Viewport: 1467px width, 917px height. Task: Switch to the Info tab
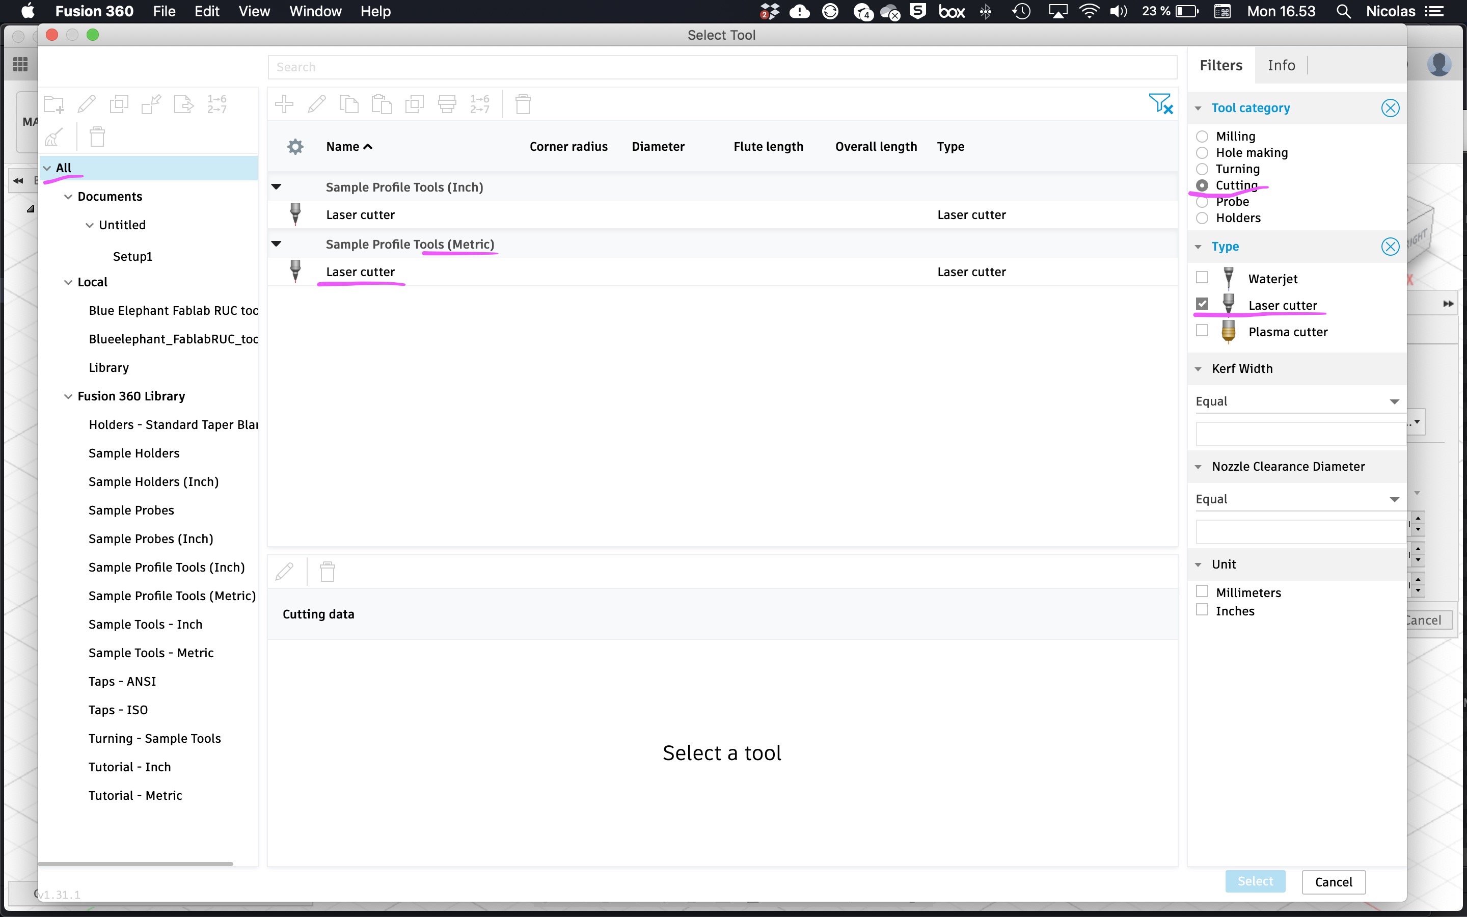(x=1281, y=66)
